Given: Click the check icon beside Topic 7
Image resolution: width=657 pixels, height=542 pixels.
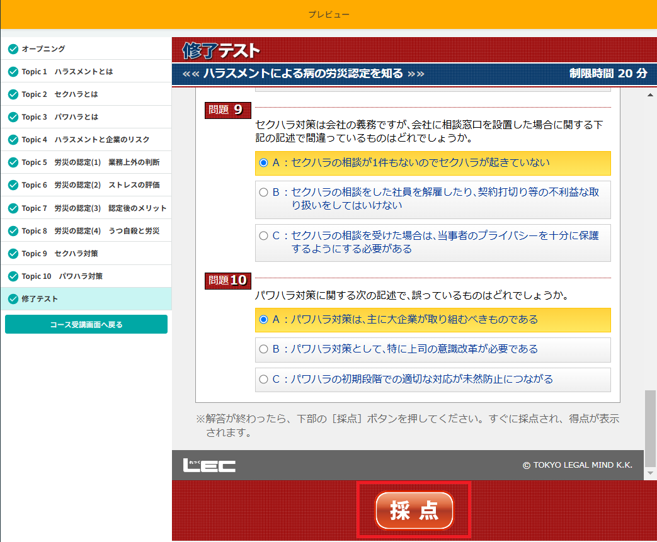Looking at the screenshot, I should click(x=13, y=208).
